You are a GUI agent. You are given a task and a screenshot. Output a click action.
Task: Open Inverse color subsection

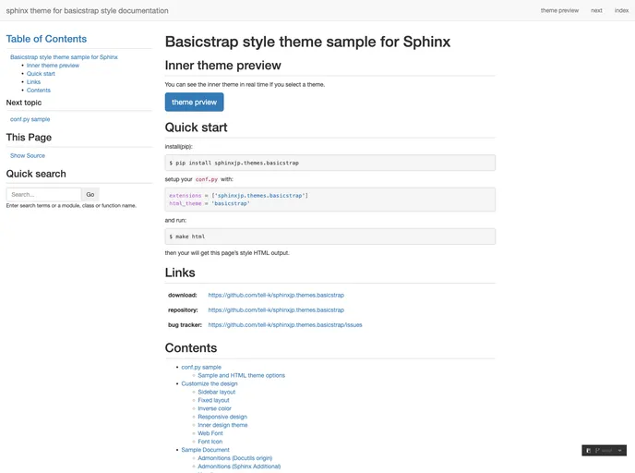coord(215,408)
